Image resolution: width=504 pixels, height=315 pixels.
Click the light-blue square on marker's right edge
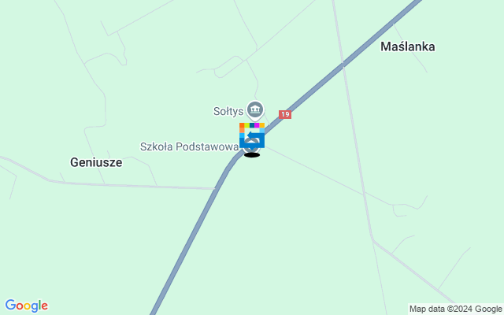click(262, 130)
